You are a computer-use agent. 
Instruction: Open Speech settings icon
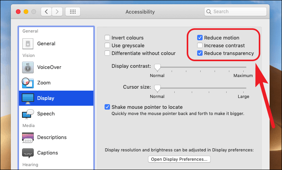pos(28,114)
